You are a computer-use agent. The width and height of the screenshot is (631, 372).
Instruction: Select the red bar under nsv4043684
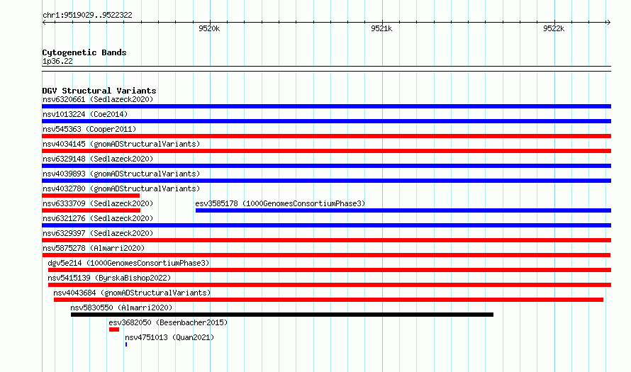click(328, 300)
